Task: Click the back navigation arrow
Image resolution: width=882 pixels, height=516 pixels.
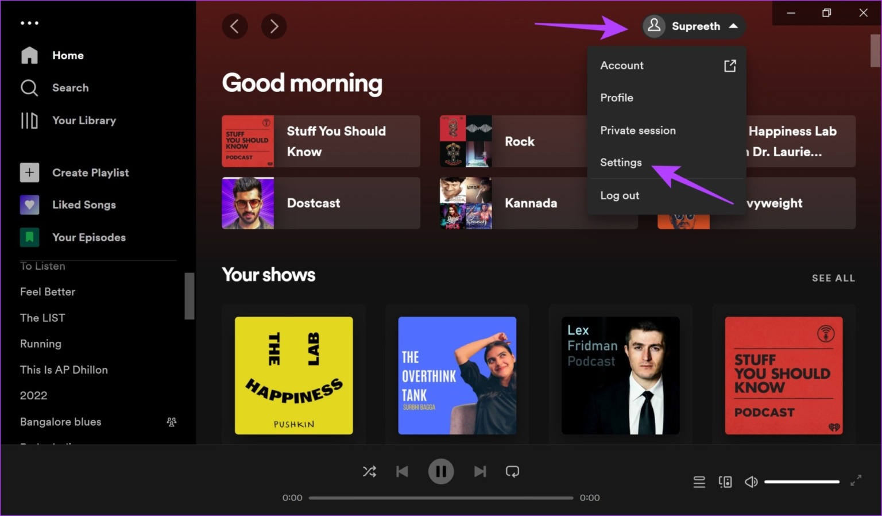Action: (235, 26)
